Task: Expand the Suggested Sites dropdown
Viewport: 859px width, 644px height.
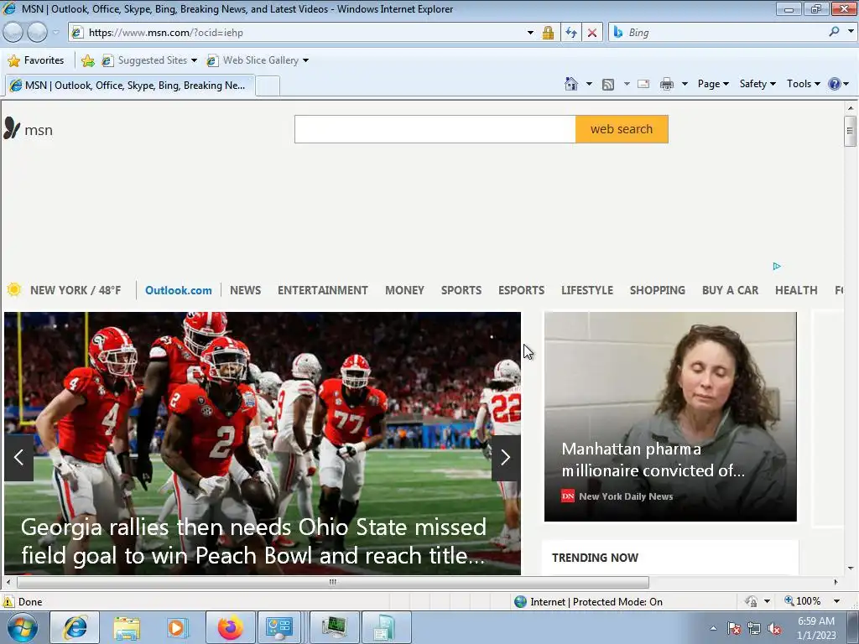Action: (194, 60)
